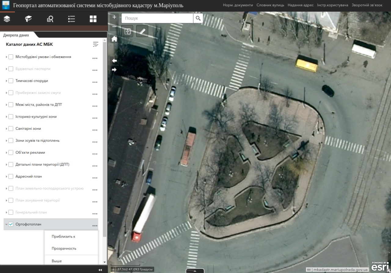Enable the Адресний план layer
The height and width of the screenshot is (273, 391).
pos(11,176)
